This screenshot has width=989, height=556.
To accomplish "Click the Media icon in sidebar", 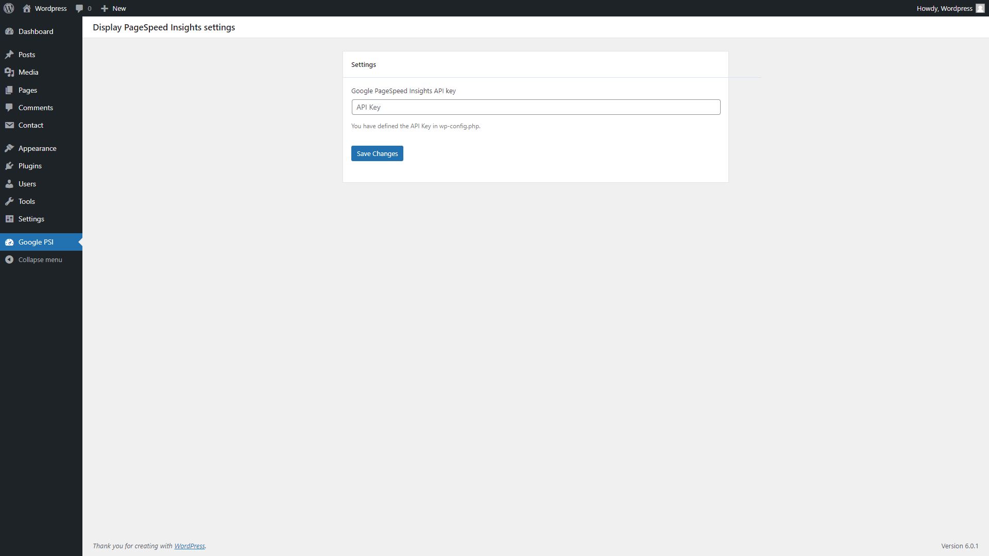I will point(9,72).
